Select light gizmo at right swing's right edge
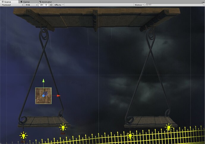The height and width of the screenshot is (144, 205). [x=169, y=127]
